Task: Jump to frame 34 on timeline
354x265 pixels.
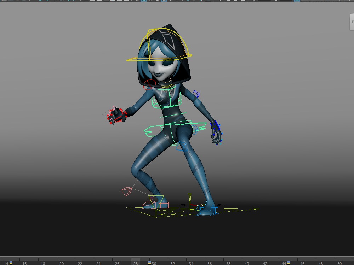Action: tap(191, 263)
